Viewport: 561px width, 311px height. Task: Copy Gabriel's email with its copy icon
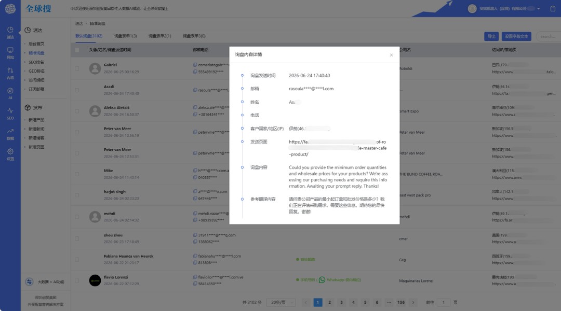pos(195,65)
